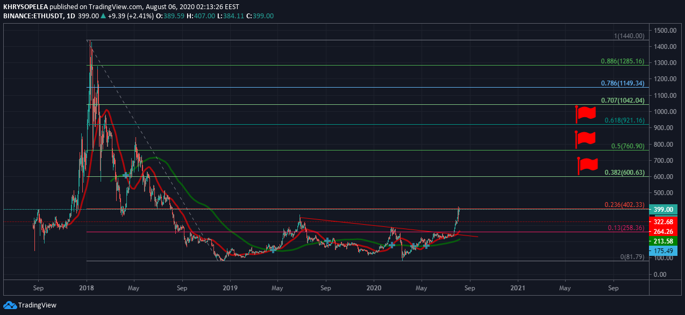Select the red flag beside the 0.618(921.16) level
The height and width of the screenshot is (315, 685).
[586, 113]
